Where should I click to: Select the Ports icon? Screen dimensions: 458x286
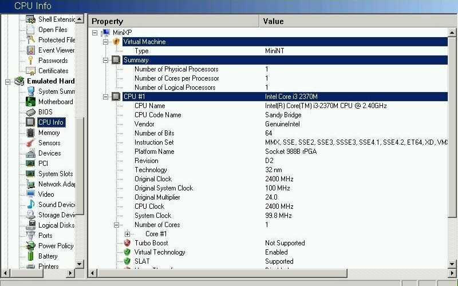30,236
